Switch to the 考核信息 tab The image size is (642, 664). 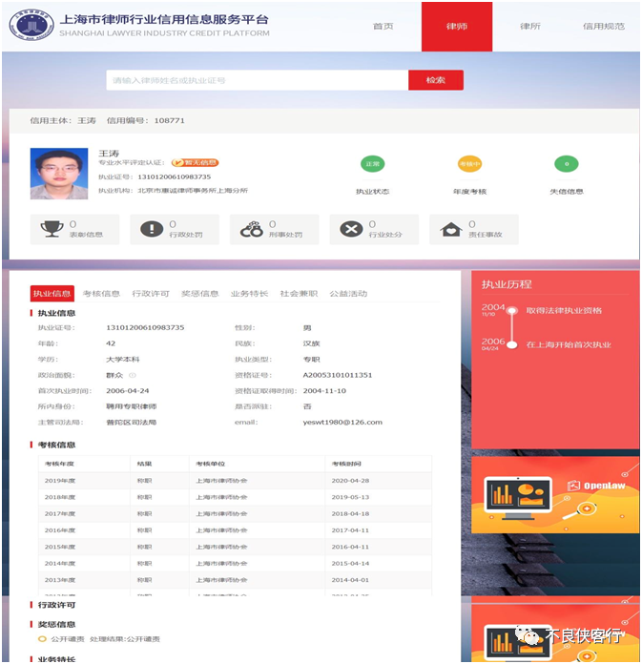tap(101, 294)
